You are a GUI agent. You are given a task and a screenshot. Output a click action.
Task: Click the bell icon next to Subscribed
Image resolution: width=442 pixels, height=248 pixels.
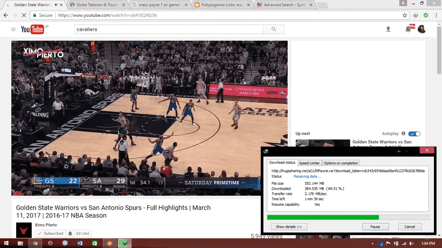pos(70,233)
